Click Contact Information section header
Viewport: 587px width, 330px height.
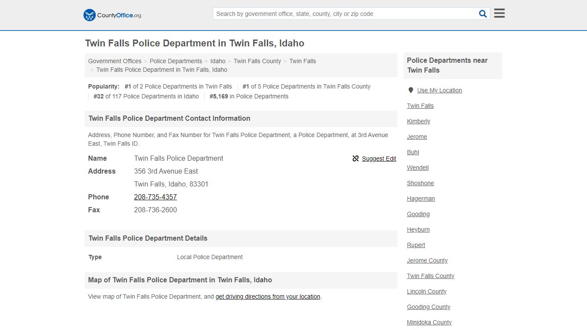[241, 119]
